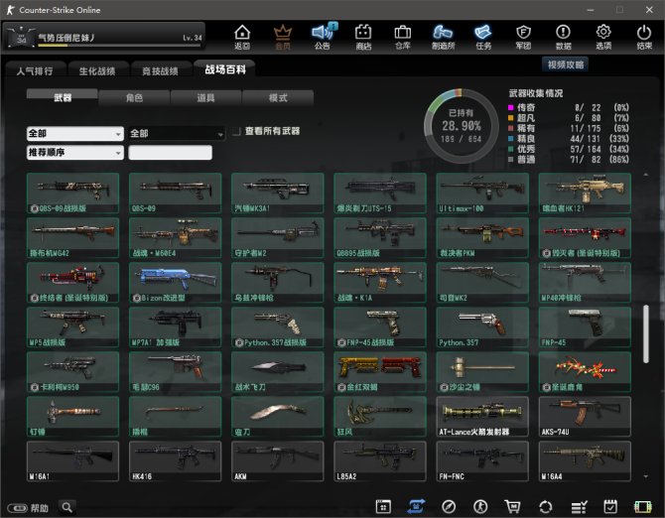Open the QBS-09 weapon card
Screen dimensions: 665x518
pos(175,193)
